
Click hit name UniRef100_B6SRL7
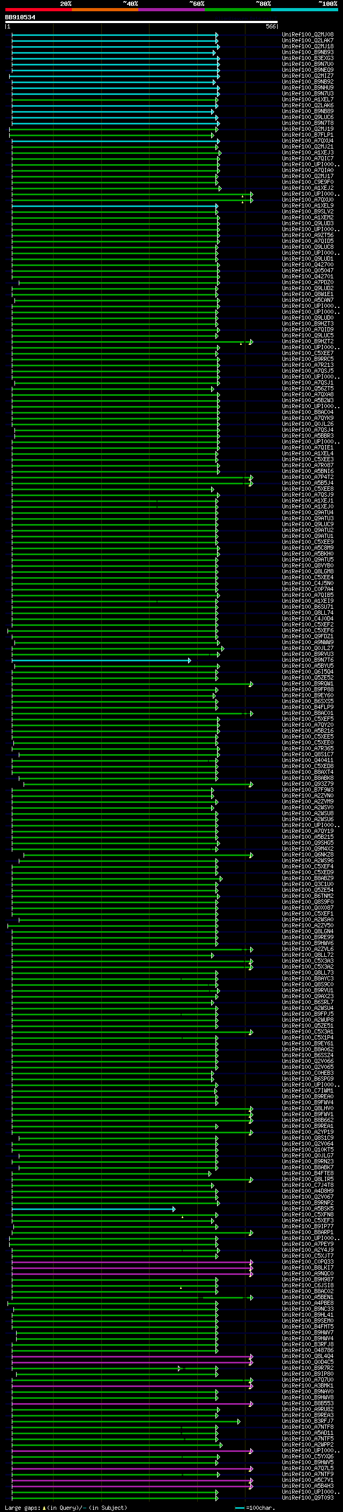click(308, 1002)
